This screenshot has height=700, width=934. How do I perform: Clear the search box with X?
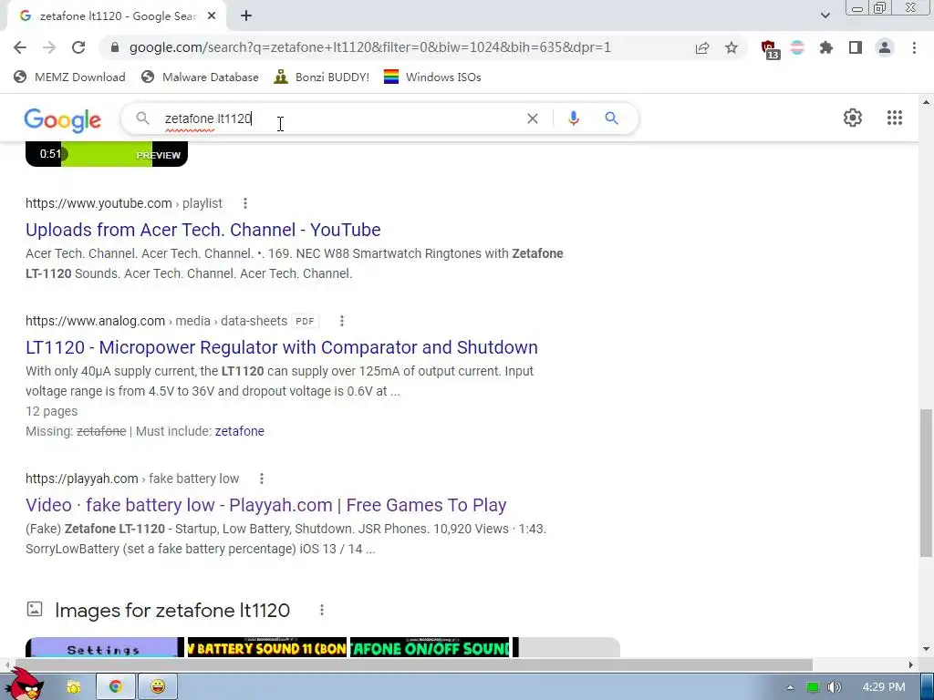pyautogui.click(x=533, y=118)
